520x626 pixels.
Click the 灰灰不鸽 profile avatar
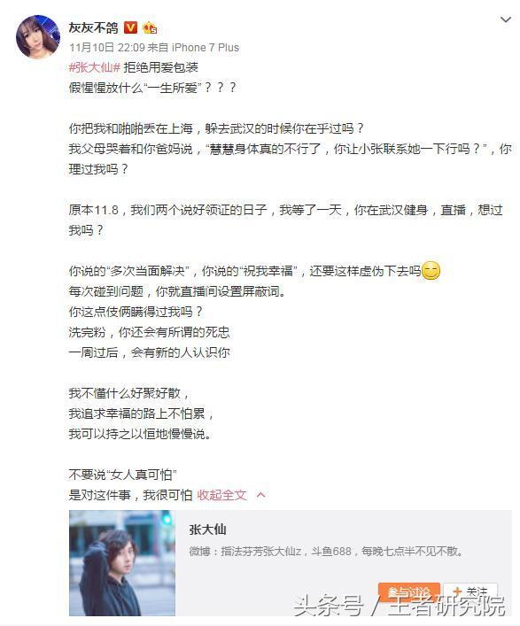[x=38, y=37]
